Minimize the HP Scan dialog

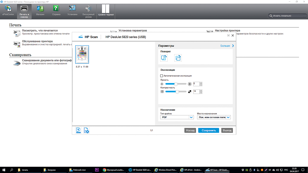coord(228,35)
